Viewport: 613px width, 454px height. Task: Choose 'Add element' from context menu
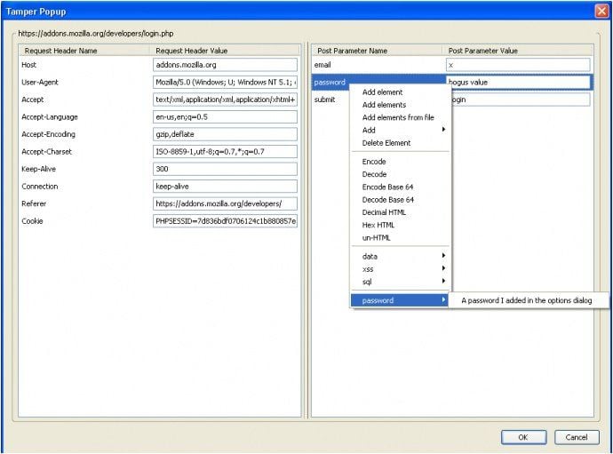382,92
